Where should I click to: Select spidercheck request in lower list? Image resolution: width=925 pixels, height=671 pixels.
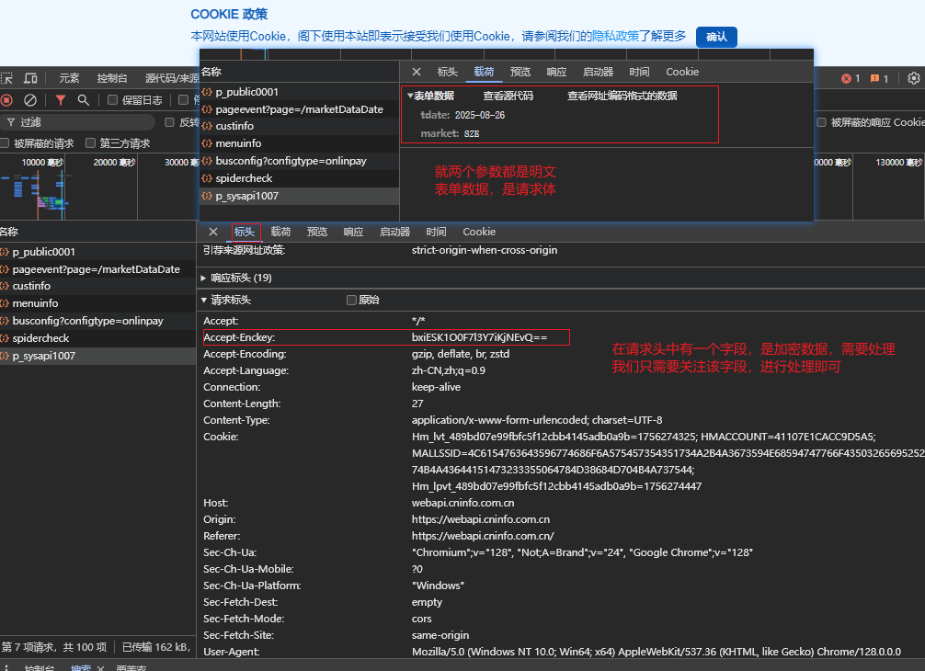pyautogui.click(x=98, y=338)
